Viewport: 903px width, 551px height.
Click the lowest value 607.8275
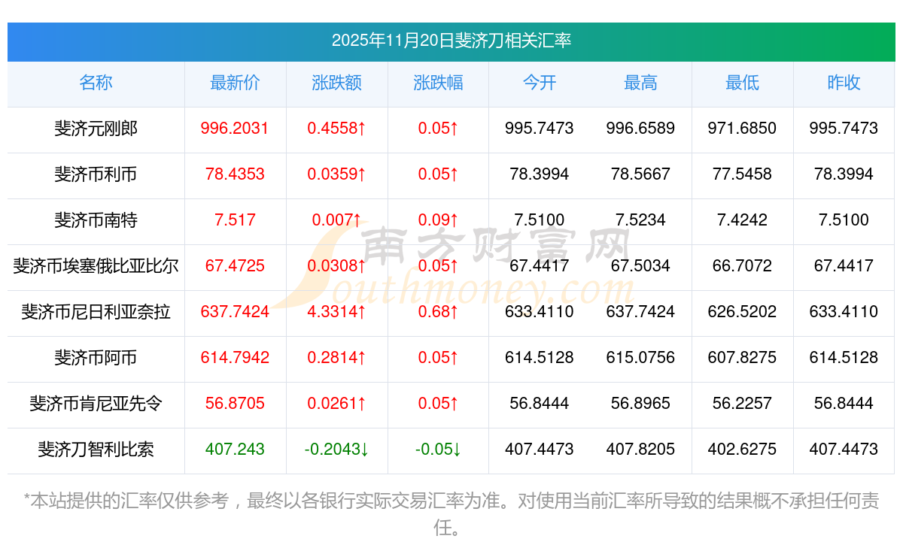(x=742, y=358)
